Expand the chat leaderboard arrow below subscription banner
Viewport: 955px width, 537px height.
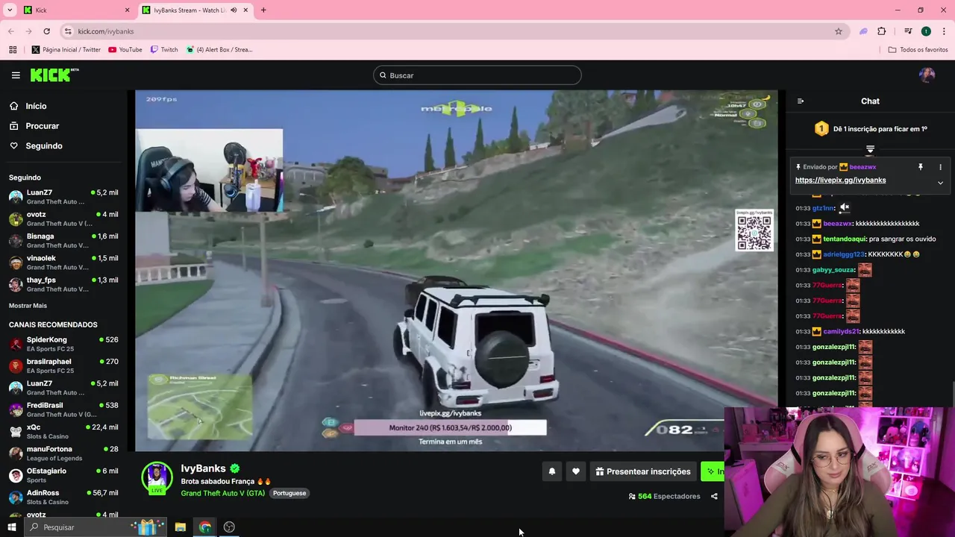870,149
